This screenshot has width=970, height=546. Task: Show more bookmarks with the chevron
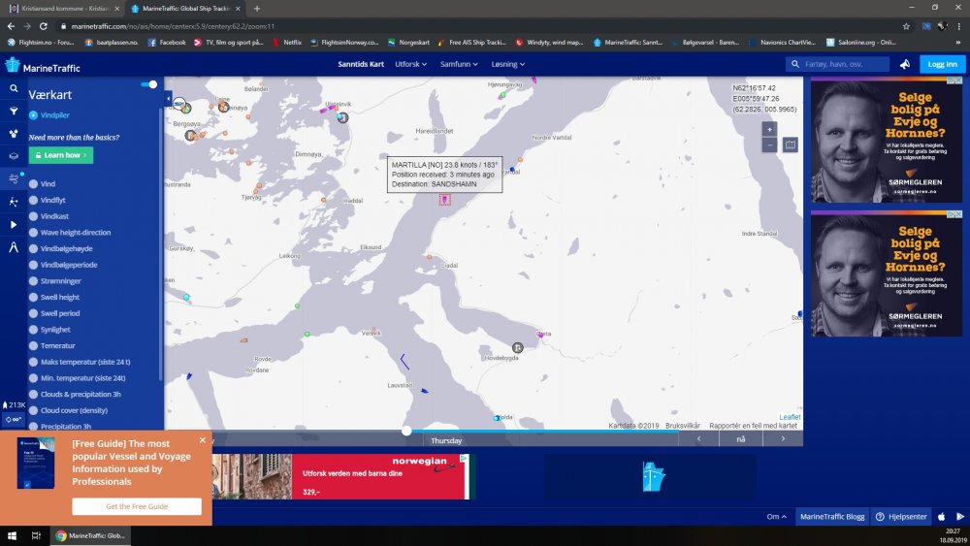(958, 43)
